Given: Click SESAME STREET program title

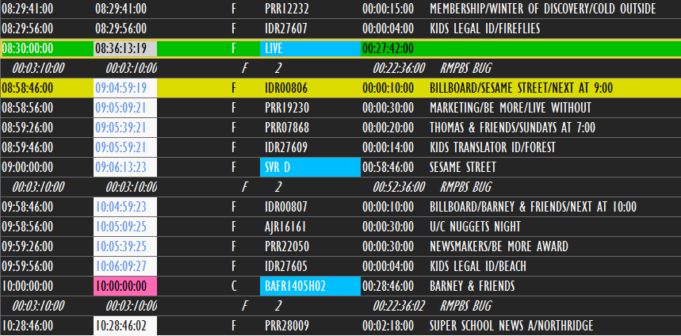Looking at the screenshot, I should [x=462, y=167].
